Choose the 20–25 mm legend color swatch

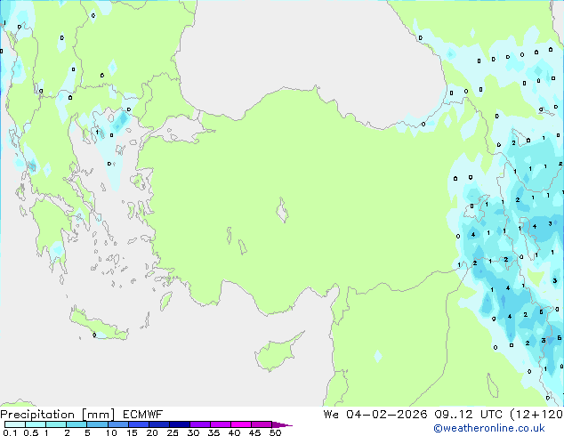(159, 424)
